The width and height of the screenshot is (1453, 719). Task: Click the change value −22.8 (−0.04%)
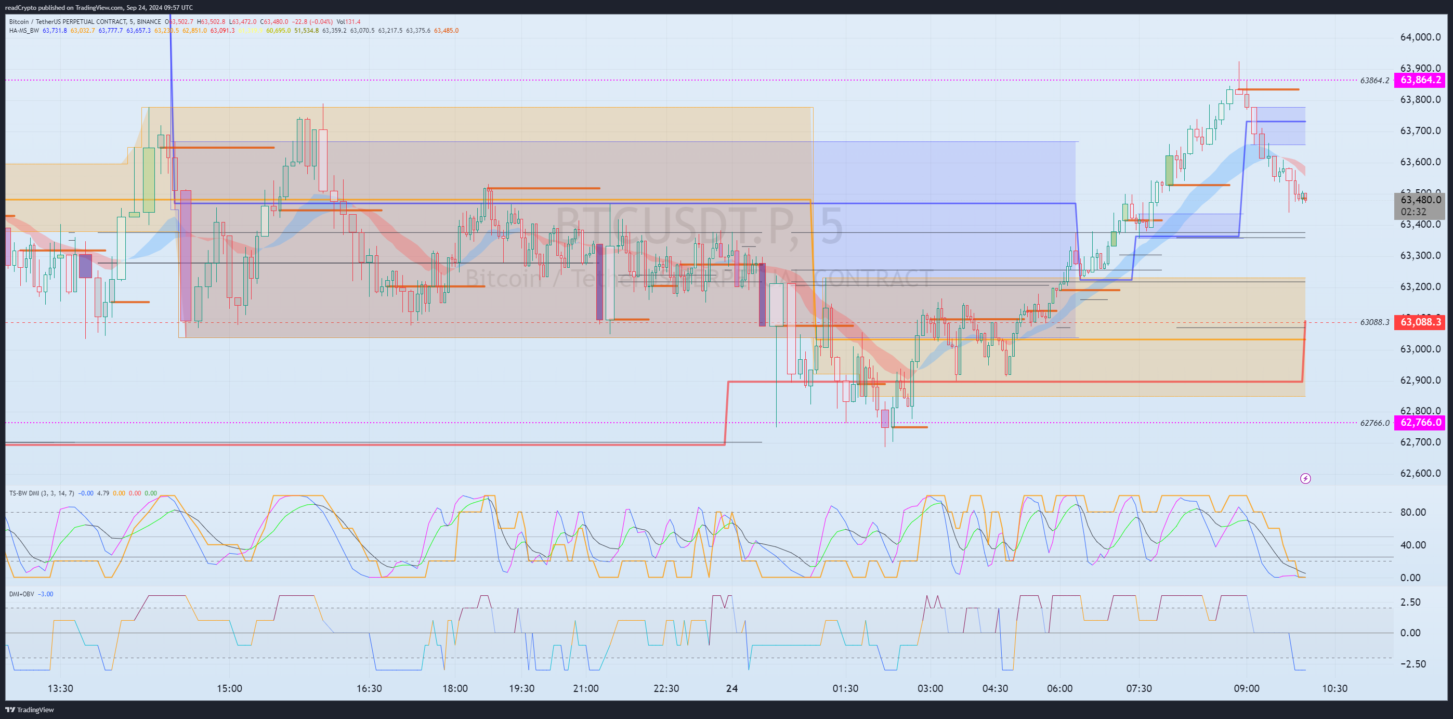pyautogui.click(x=312, y=22)
